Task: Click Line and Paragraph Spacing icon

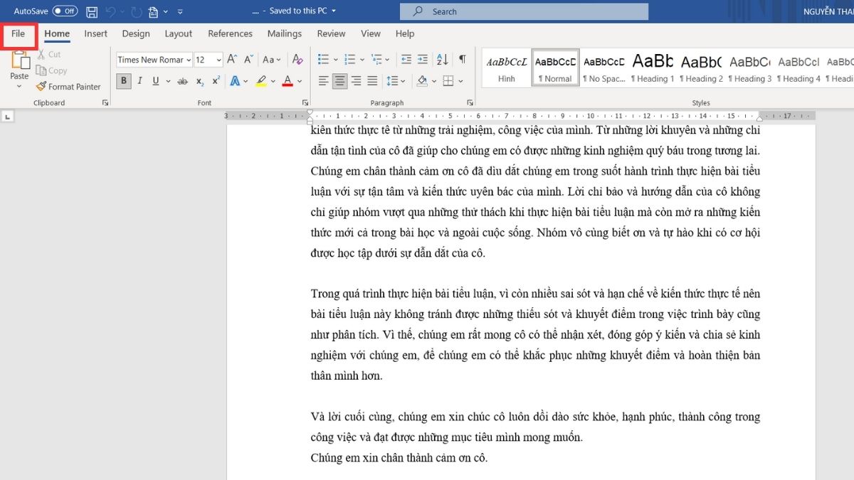Action: [391, 81]
